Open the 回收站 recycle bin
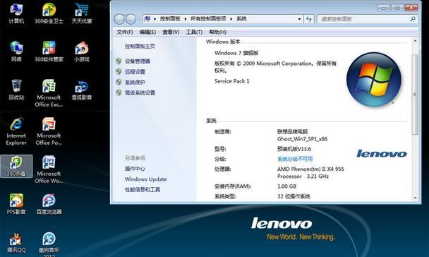 pyautogui.click(x=16, y=90)
